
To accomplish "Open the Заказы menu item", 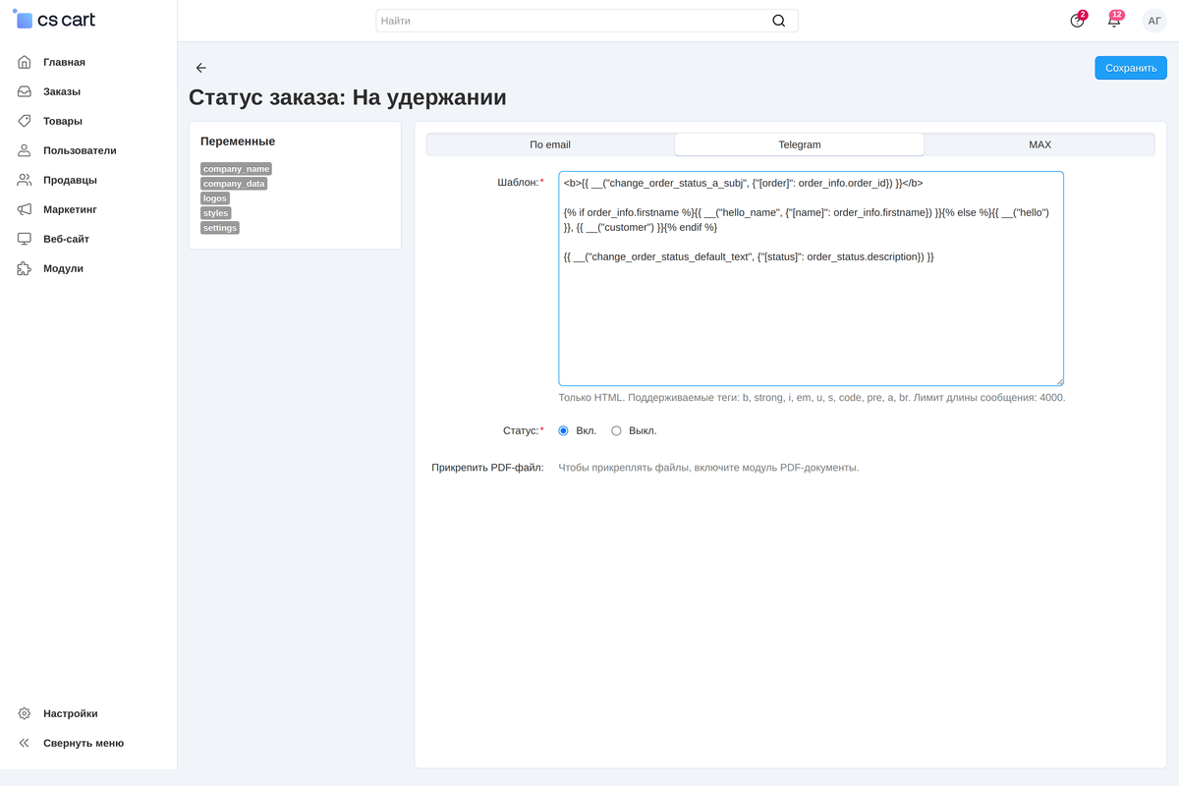I will (x=62, y=91).
